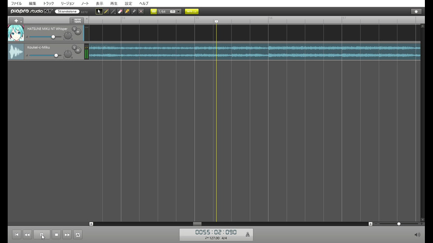Viewport: 433px width, 243px height.
Task: Click pan knob of HATSUNE MIKU track
Action: pos(68,35)
